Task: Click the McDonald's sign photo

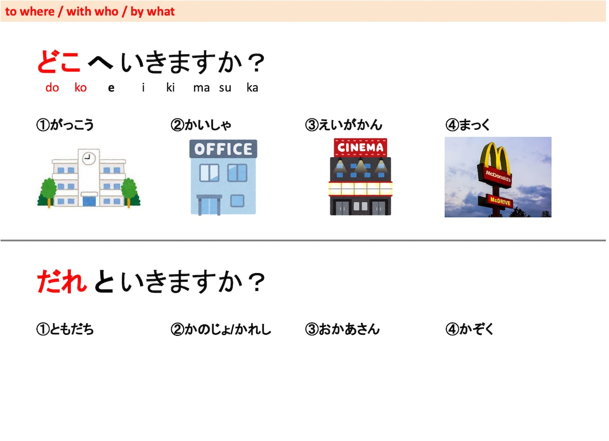Action: click(x=498, y=177)
